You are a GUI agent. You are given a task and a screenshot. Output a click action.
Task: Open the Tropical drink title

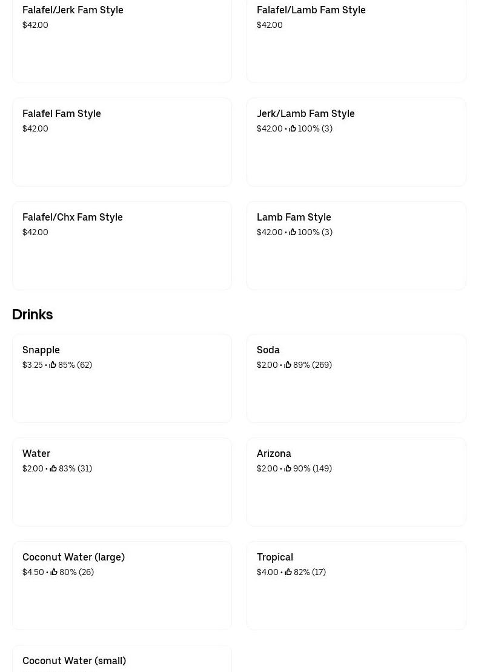point(274,557)
